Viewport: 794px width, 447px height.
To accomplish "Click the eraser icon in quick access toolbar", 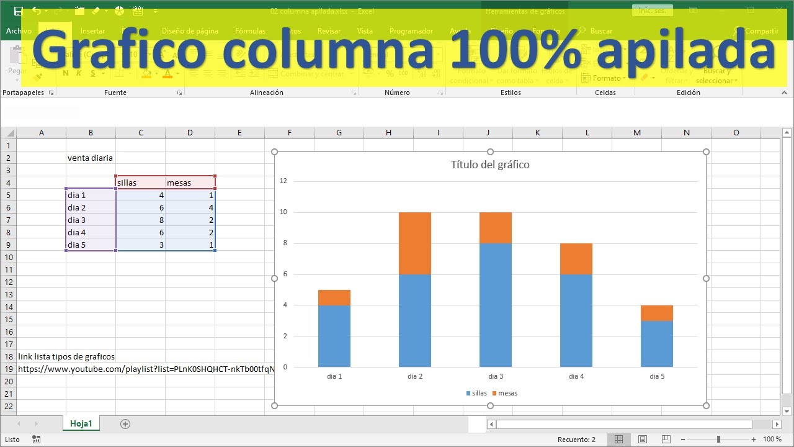I will click(96, 11).
